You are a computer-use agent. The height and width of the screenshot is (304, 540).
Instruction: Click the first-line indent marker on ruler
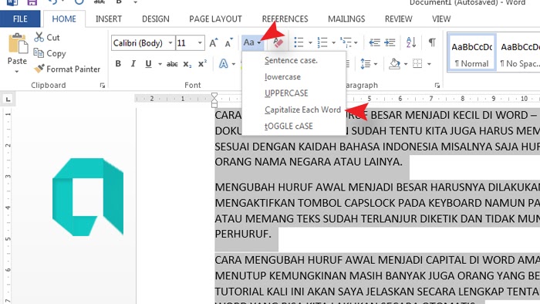point(214,96)
